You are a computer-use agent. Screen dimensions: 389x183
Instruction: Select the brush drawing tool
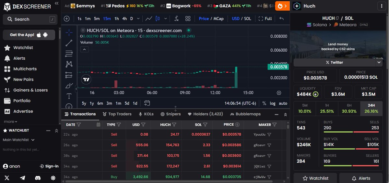pyautogui.click(x=69, y=86)
